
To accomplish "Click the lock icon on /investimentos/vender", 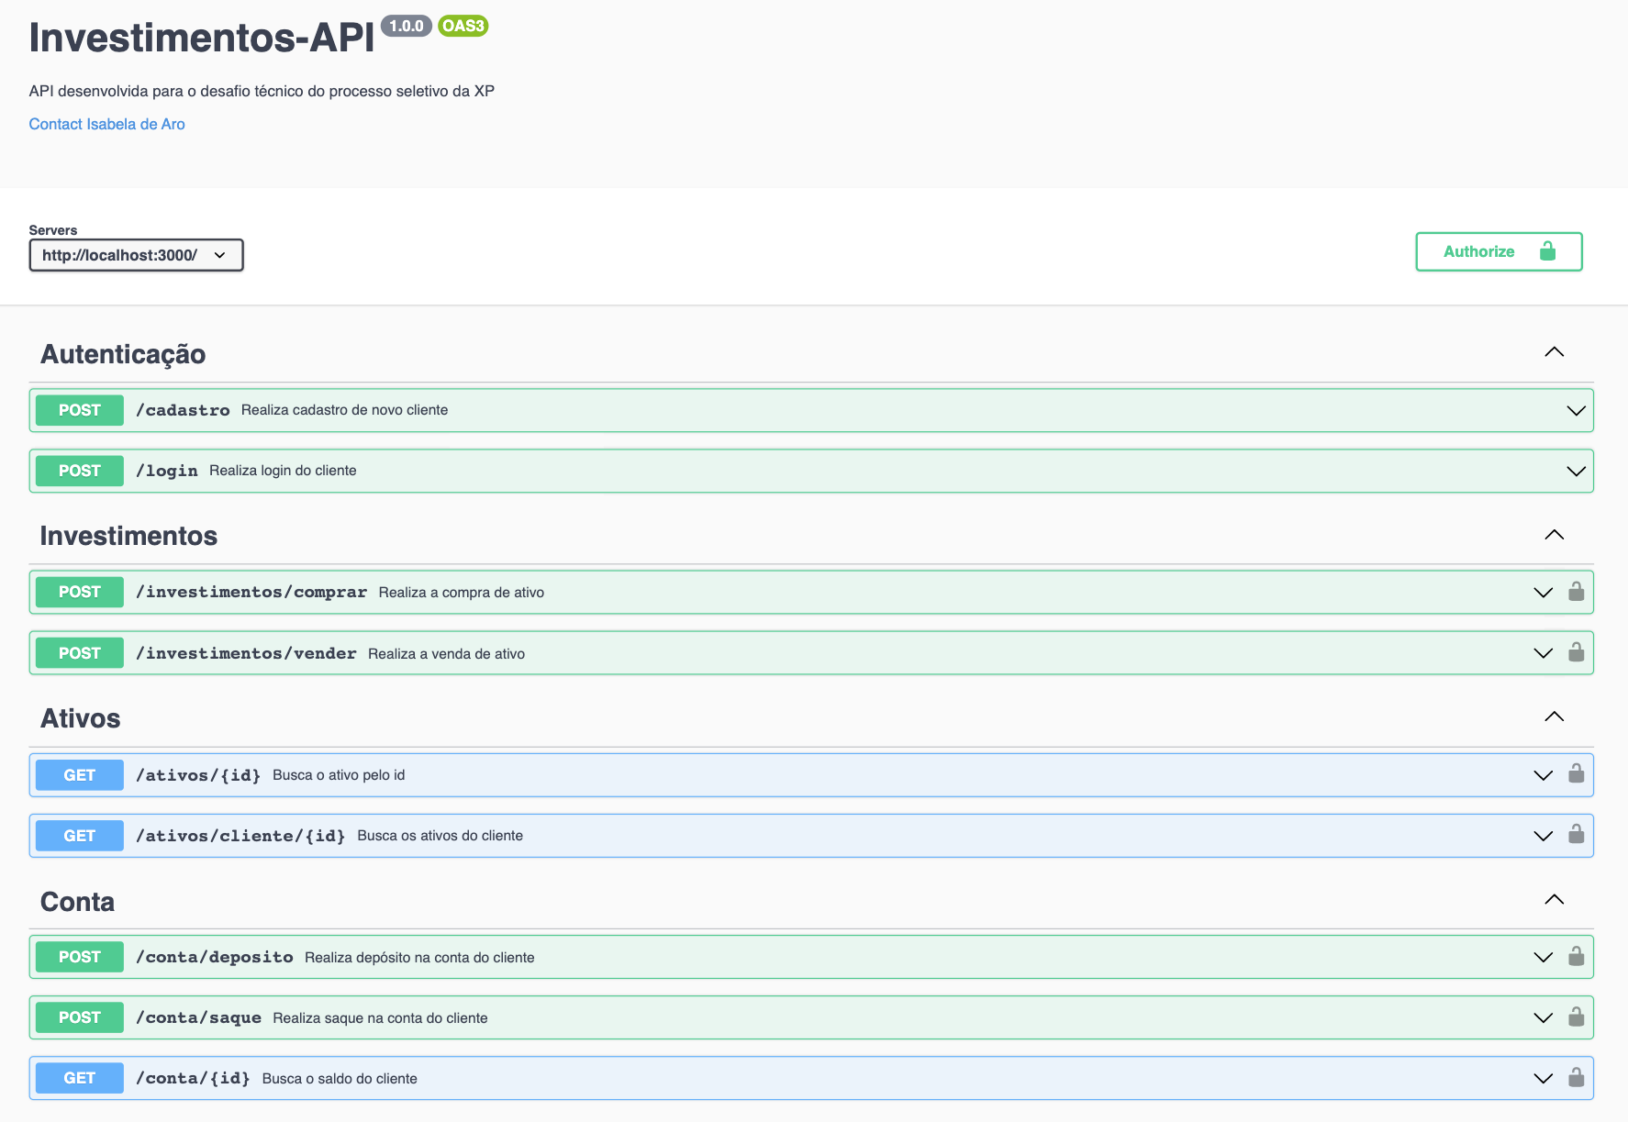I will click(x=1577, y=652).
